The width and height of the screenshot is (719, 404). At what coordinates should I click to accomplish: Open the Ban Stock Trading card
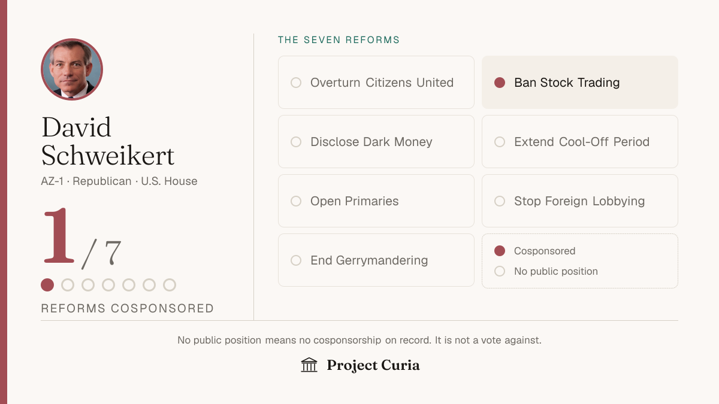pos(580,83)
